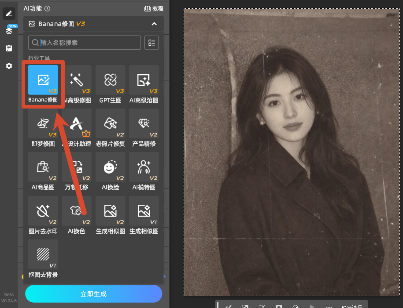Open the layers icon marked NEW

point(9,31)
